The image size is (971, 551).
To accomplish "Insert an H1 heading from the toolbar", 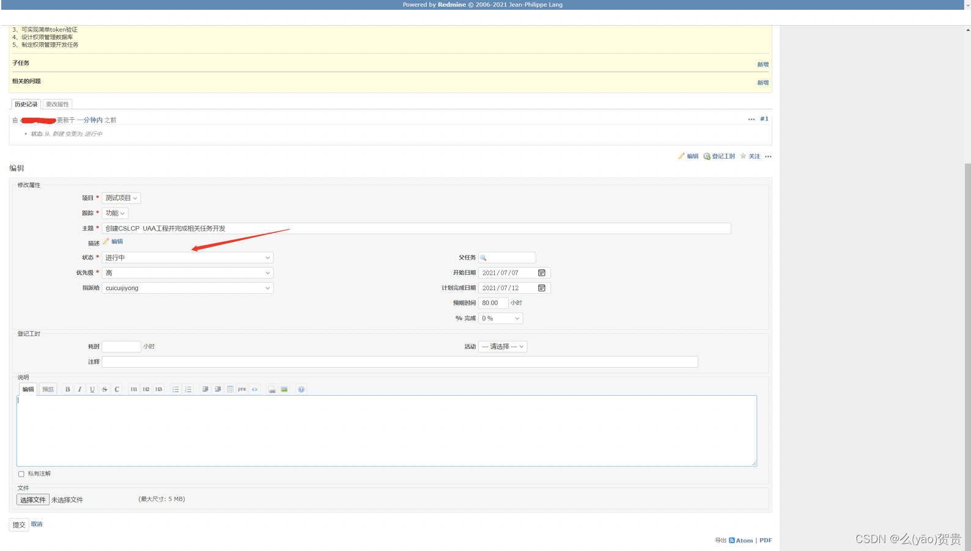I will [133, 389].
